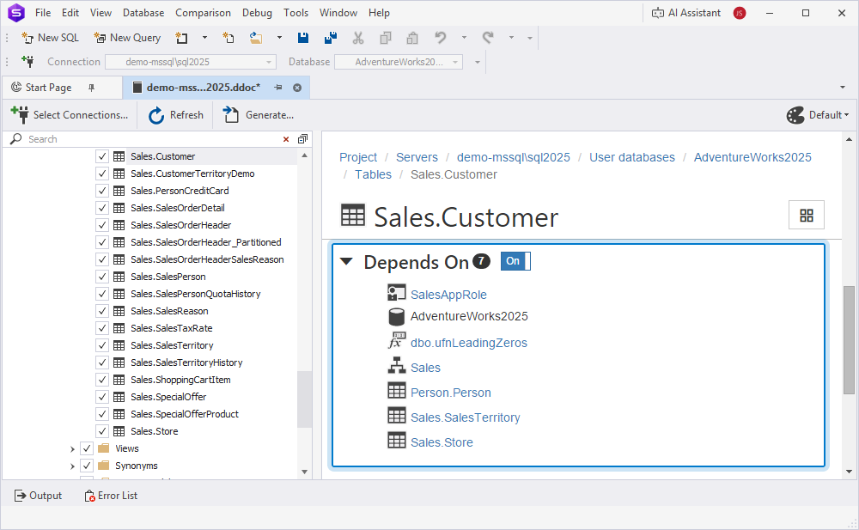
Task: Click the New SQL toolbar button
Action: tap(50, 38)
